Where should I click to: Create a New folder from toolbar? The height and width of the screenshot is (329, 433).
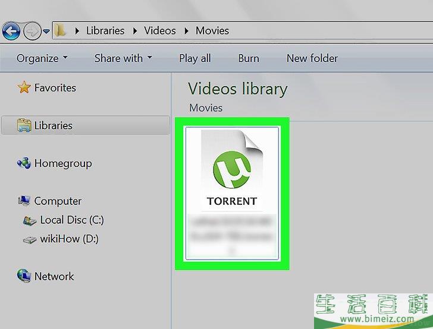pos(312,58)
